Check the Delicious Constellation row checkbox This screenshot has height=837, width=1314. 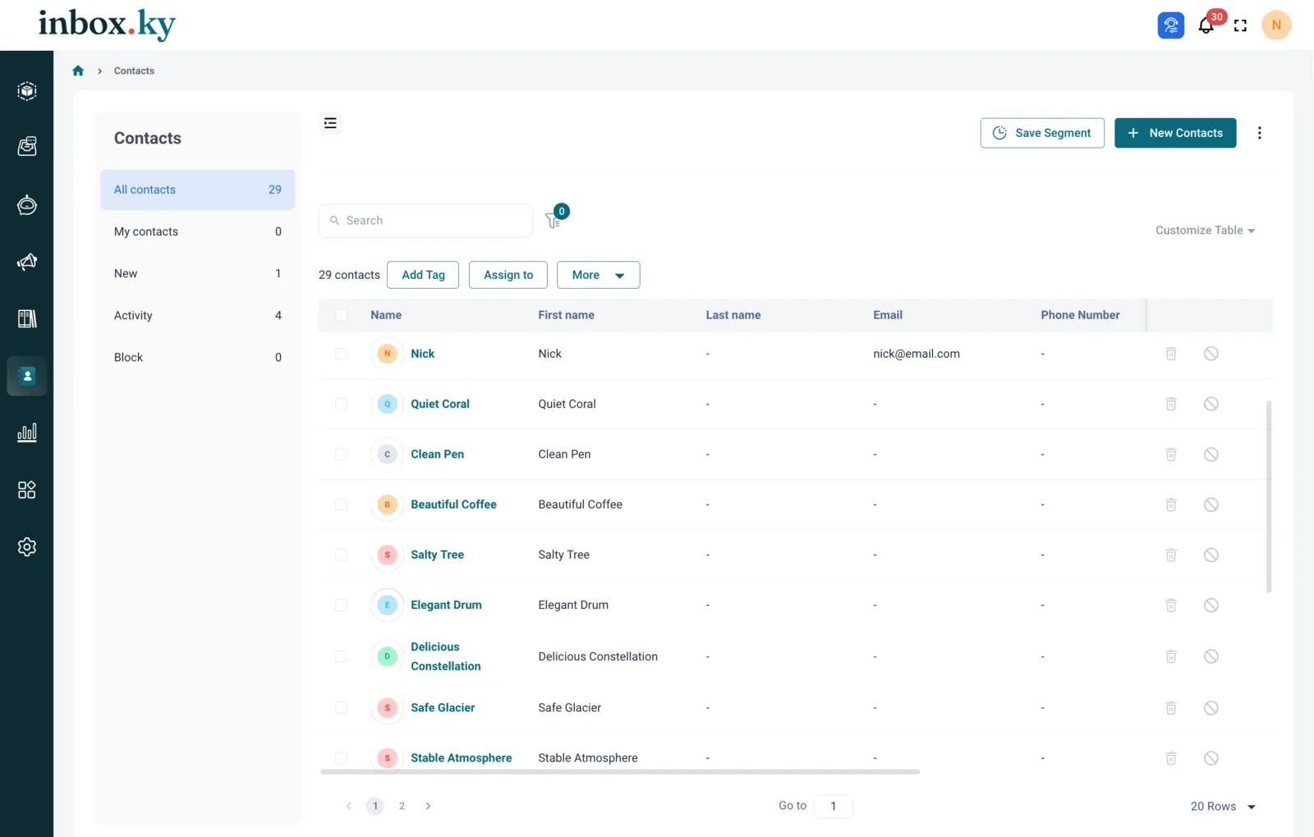tap(342, 656)
